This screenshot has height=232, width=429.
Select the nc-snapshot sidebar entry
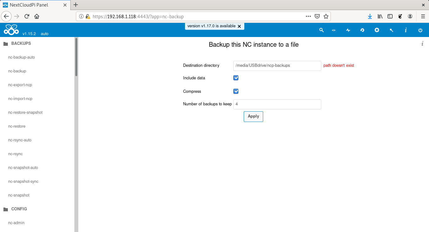(x=19, y=195)
